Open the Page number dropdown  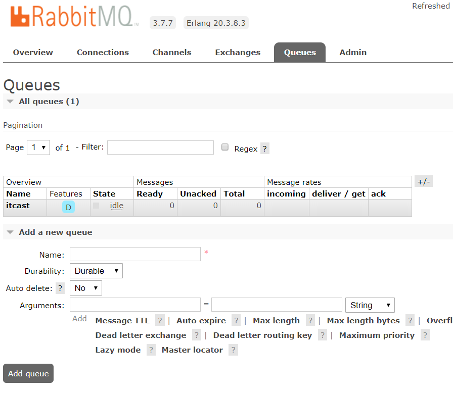click(x=38, y=148)
